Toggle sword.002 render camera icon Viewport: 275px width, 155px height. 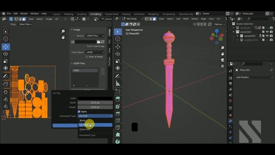pyautogui.click(x=271, y=32)
